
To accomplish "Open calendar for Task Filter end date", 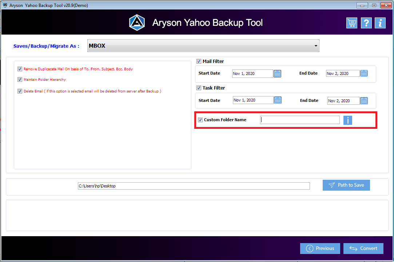I will 364,101.
